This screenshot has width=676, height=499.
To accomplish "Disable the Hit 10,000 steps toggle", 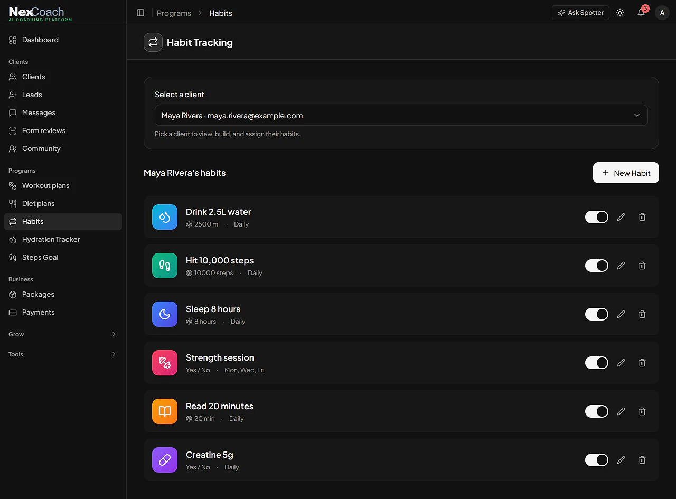I will click(x=597, y=266).
